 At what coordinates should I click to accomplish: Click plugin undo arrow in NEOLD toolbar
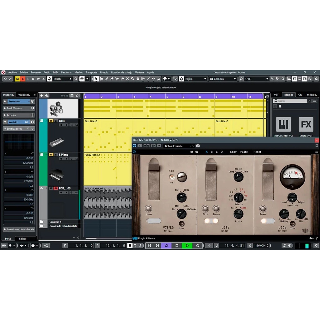pyautogui.click(x=192, y=152)
